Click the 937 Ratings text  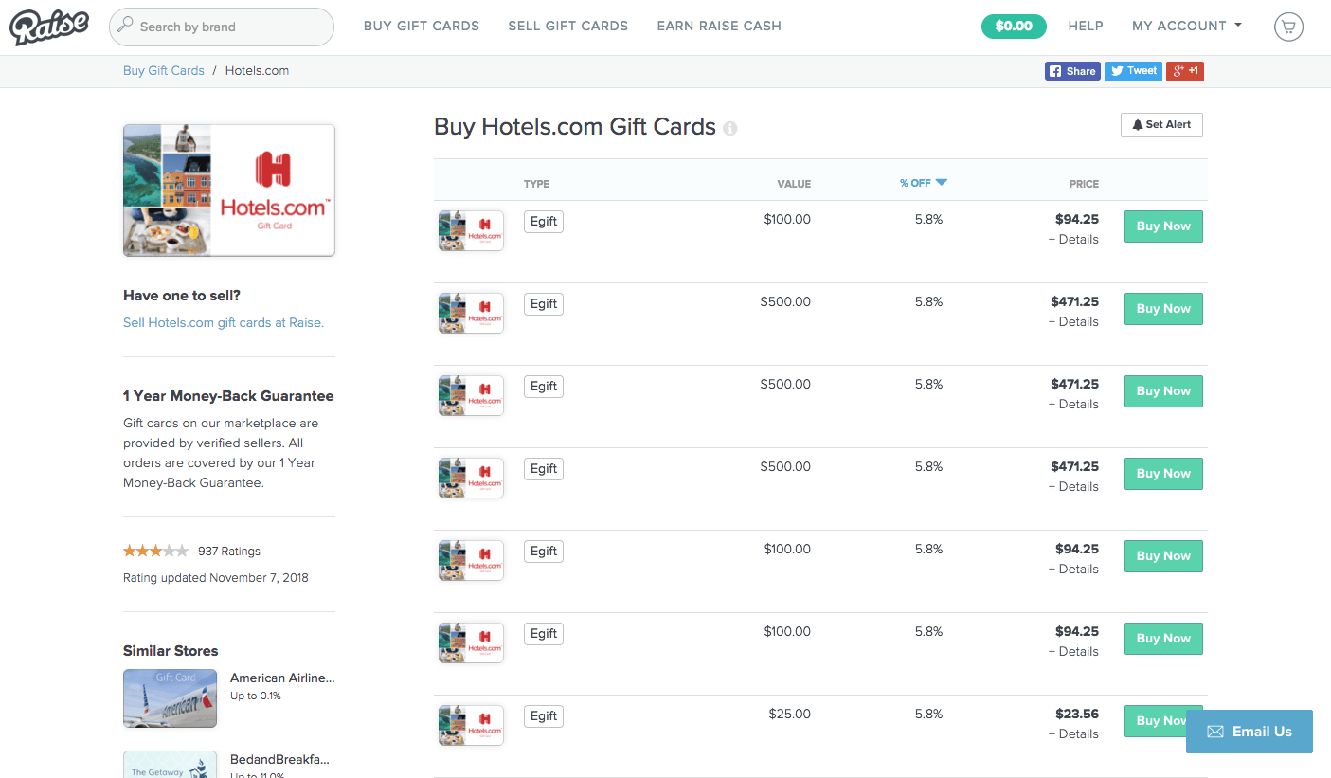click(x=229, y=551)
